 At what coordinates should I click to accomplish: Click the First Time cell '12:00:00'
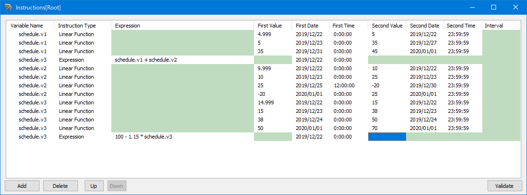click(349, 85)
